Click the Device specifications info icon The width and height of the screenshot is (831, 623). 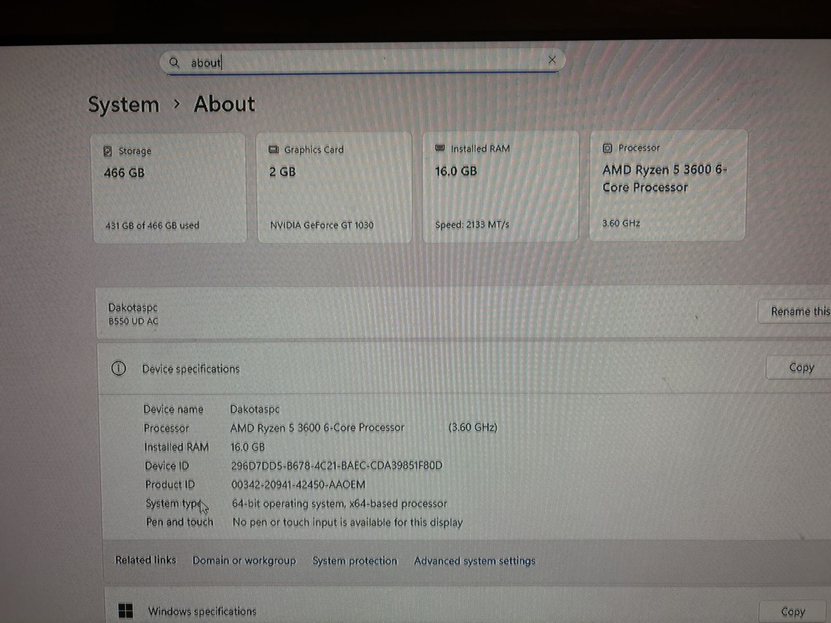pyautogui.click(x=118, y=369)
